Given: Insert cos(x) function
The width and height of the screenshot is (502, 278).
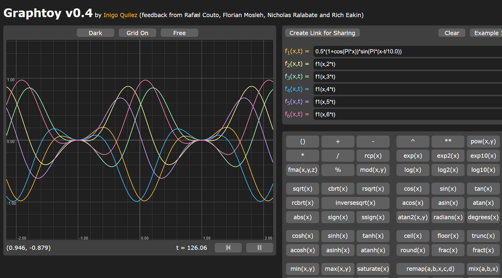Looking at the screenshot, I should (413, 189).
